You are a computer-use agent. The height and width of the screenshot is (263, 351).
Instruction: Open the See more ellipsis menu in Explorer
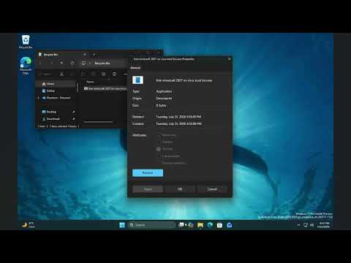pyautogui.click(x=125, y=74)
